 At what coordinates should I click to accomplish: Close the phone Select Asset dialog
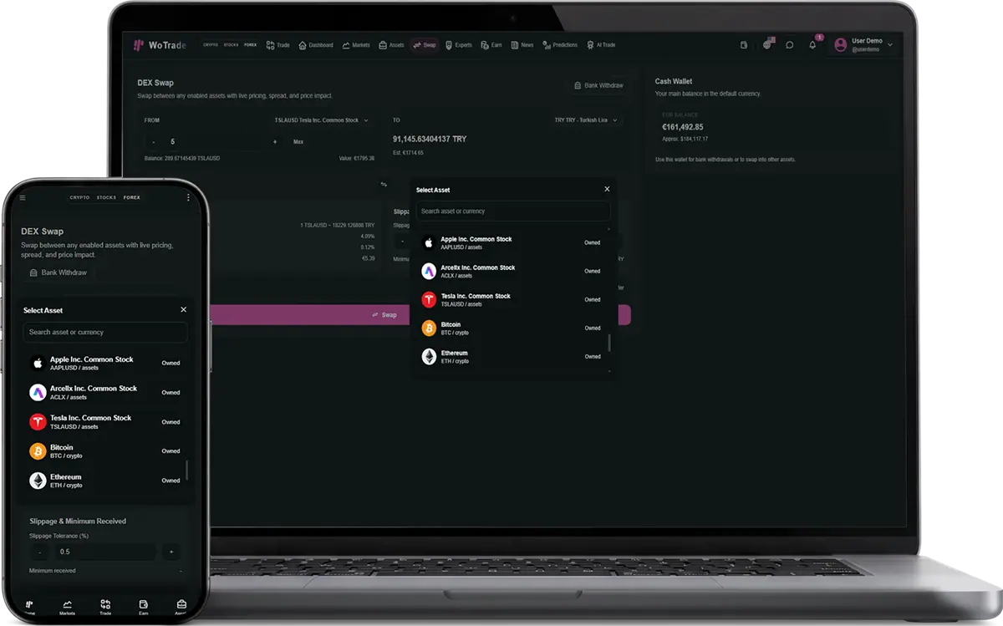(184, 310)
